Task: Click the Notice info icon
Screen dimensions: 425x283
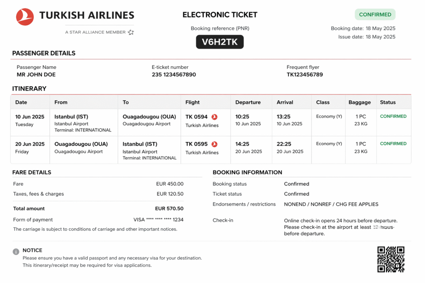Action: pos(16,252)
